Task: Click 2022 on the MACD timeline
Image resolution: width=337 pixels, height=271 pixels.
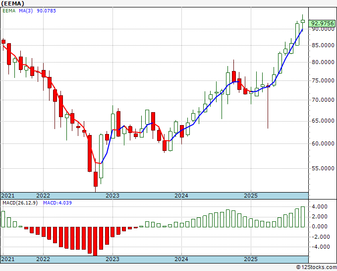Action: (x=43, y=259)
